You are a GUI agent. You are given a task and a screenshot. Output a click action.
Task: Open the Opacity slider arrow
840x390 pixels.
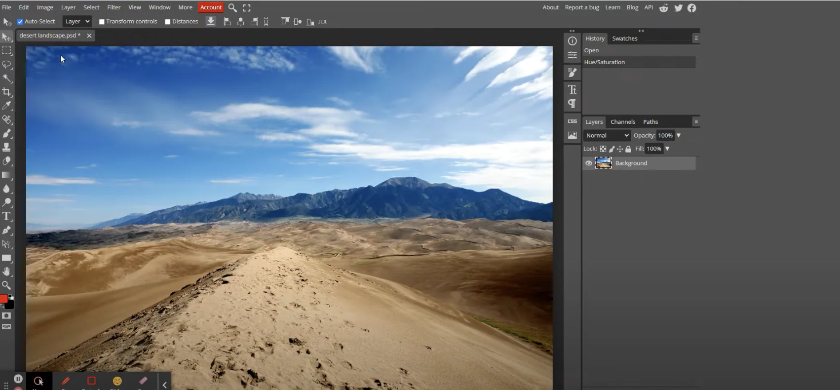pyautogui.click(x=679, y=135)
